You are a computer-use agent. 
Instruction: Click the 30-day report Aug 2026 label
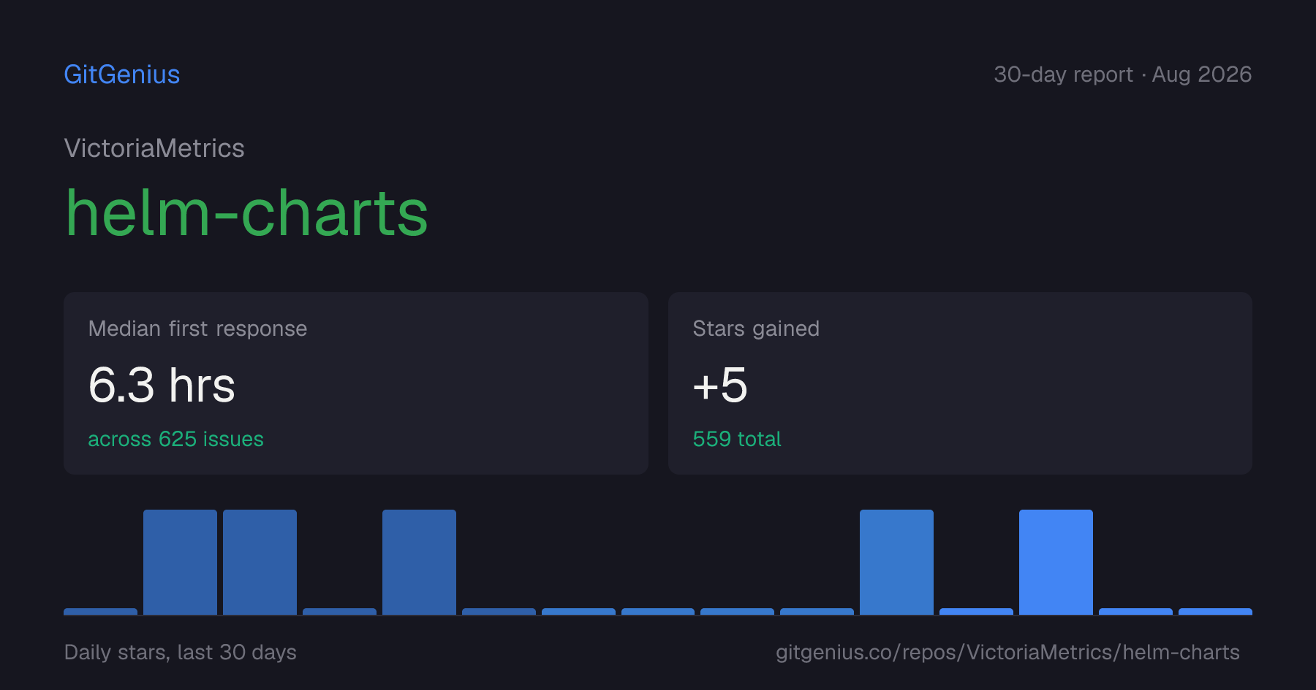point(1122,74)
